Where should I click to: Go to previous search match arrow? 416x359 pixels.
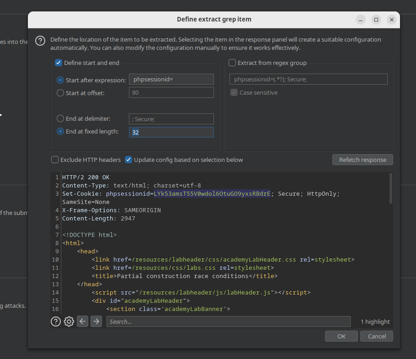tap(82, 321)
